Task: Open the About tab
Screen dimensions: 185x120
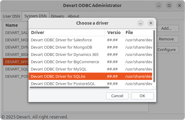Action: (x=73, y=16)
